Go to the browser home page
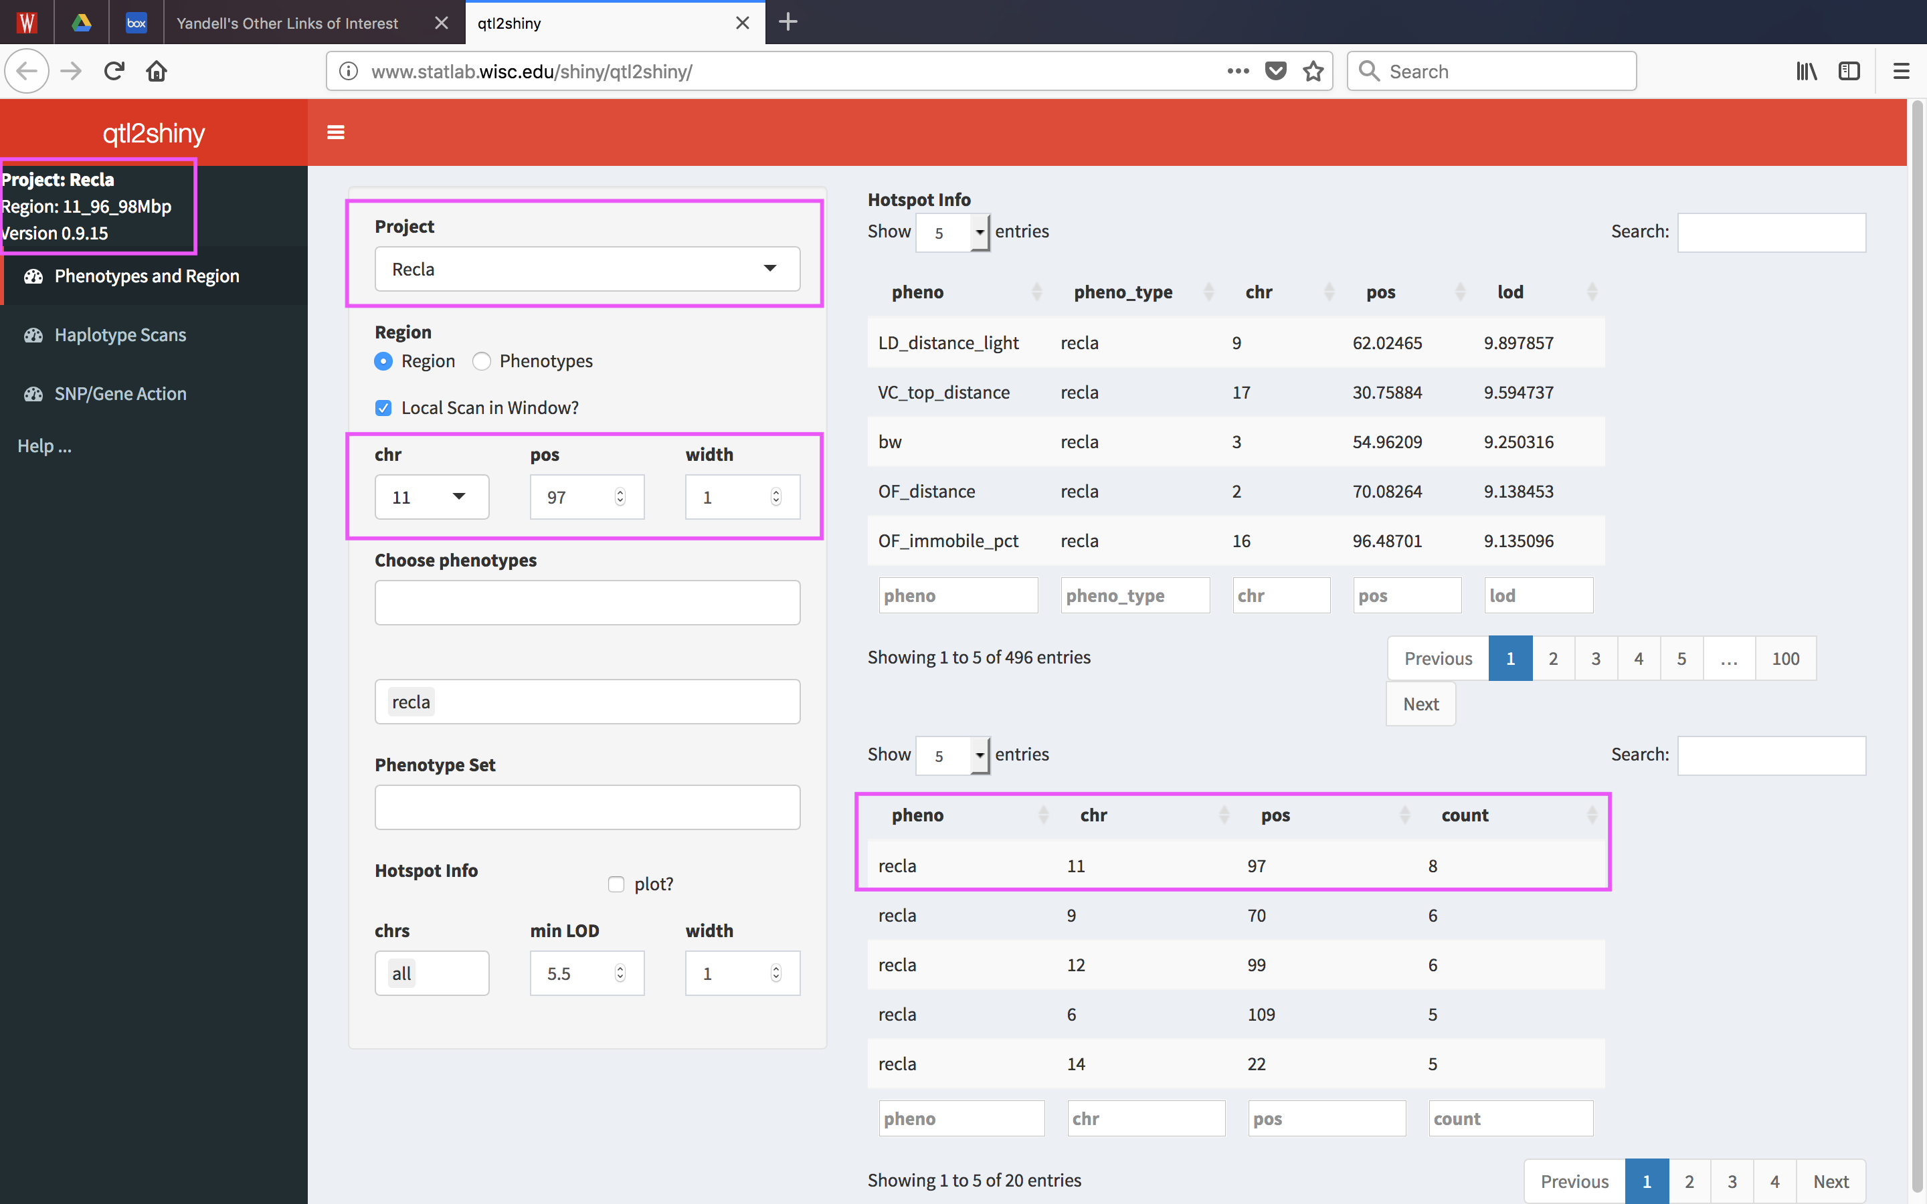This screenshot has width=1927, height=1204. 157,71
